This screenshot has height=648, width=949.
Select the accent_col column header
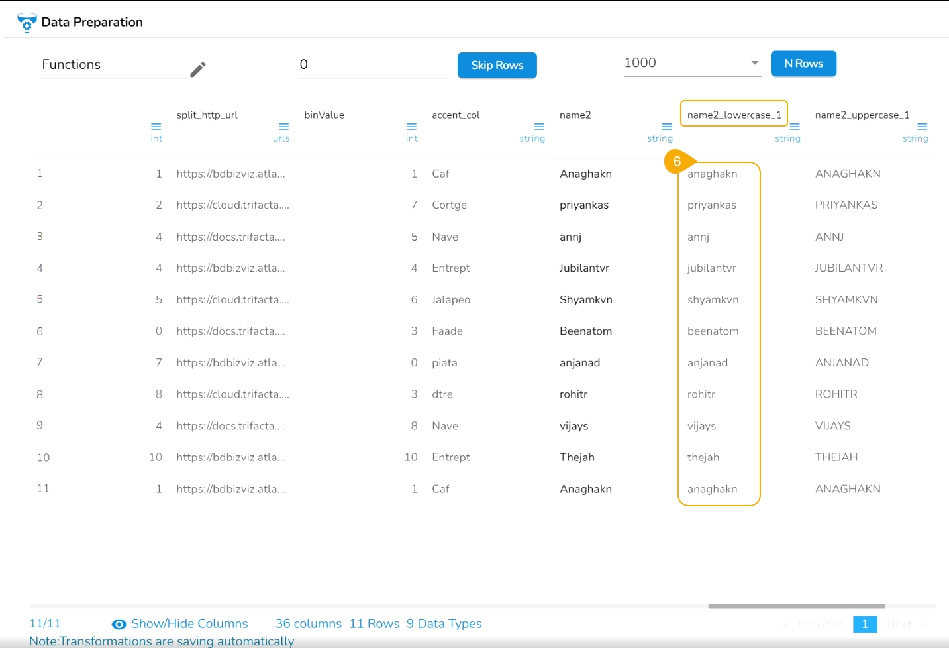(456, 115)
